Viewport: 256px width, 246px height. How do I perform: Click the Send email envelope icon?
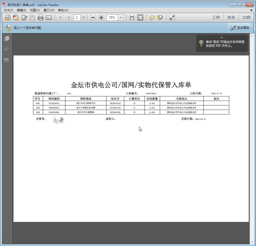tap(49, 18)
